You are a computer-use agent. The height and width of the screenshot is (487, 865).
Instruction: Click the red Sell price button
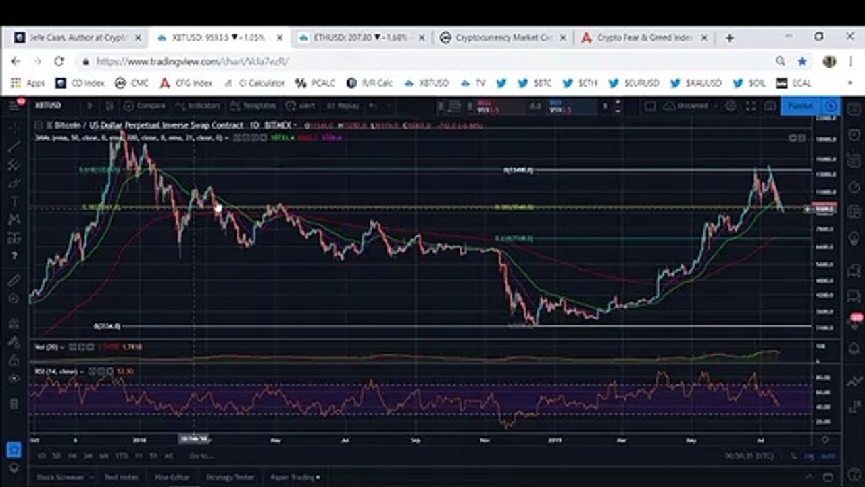[x=501, y=106]
